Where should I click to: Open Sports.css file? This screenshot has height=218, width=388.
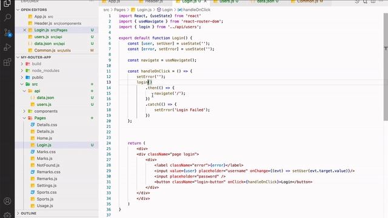pos(56,192)
